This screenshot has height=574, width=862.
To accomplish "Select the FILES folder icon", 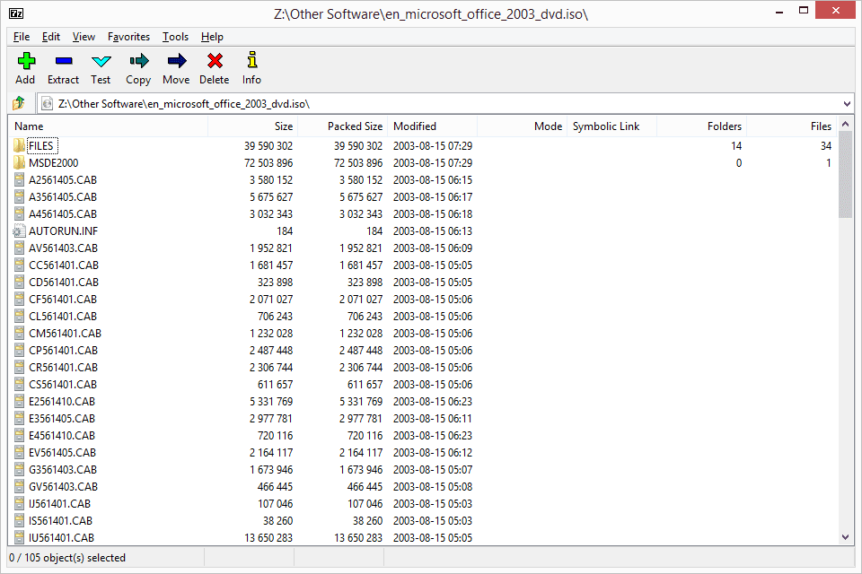I will (x=19, y=145).
